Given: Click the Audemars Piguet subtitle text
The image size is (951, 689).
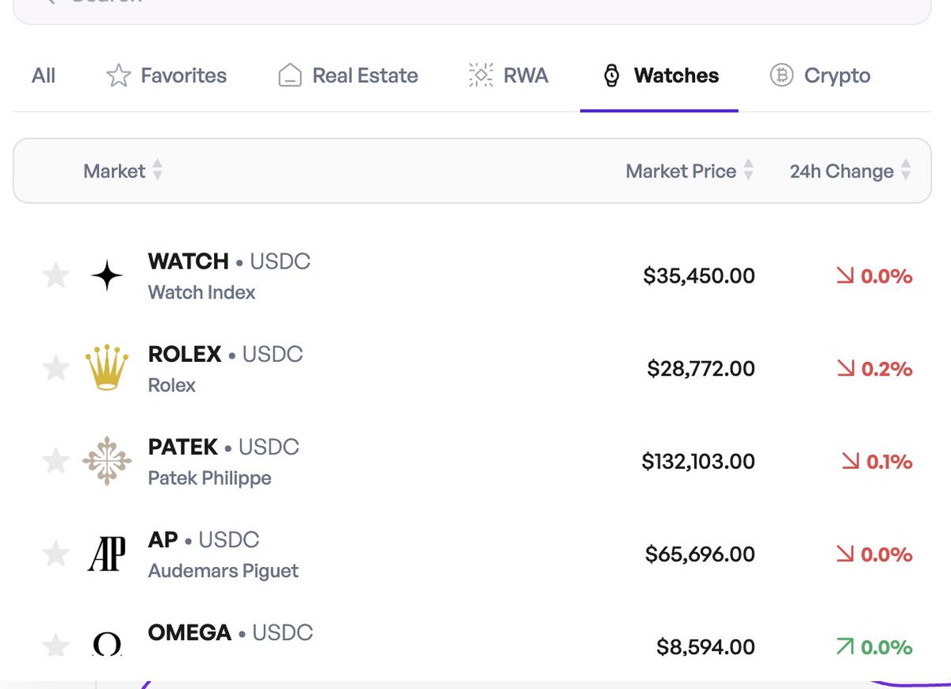Looking at the screenshot, I should tap(223, 571).
